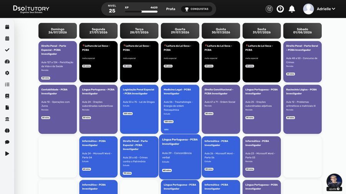Open Wednesday's Leitura da Lei Seca card
Screen dimensions: 346x194
pos(180,61)
